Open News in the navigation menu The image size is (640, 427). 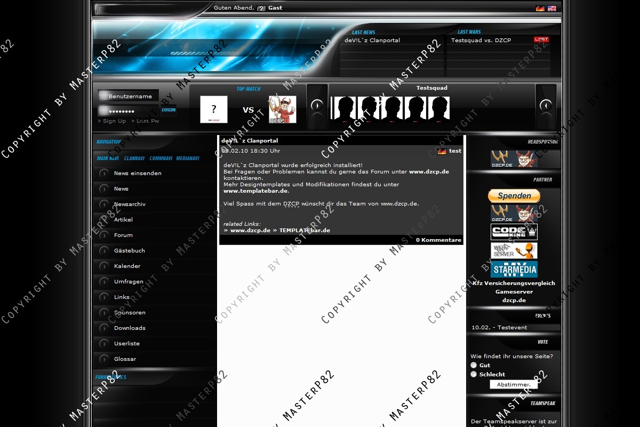(x=121, y=189)
